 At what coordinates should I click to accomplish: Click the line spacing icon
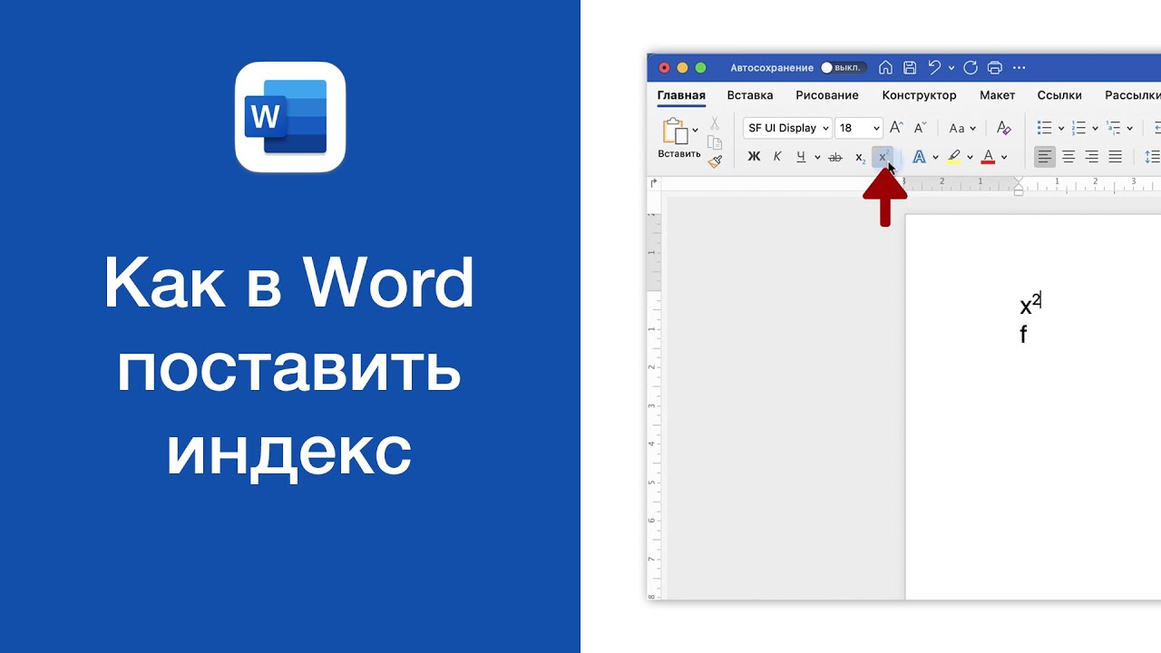(x=1153, y=157)
